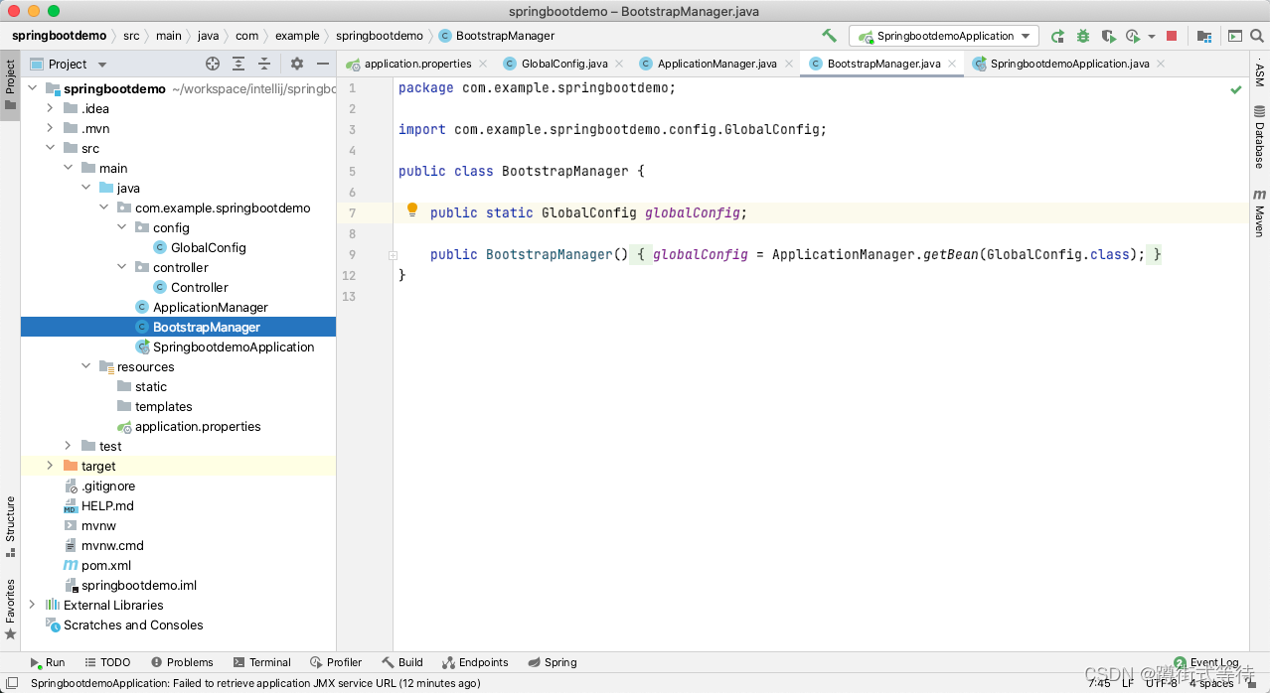Click the Run Anything icon in the toolbar

pos(1235,36)
